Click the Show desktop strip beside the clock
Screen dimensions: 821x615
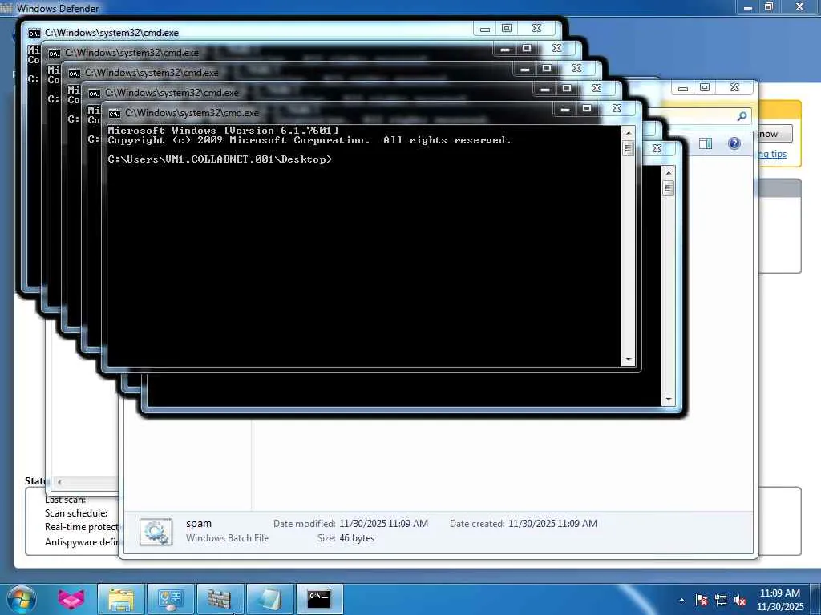pos(815,600)
